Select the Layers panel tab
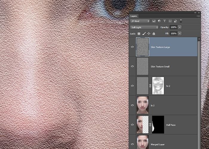The image size is (209, 149). [x=134, y=16]
